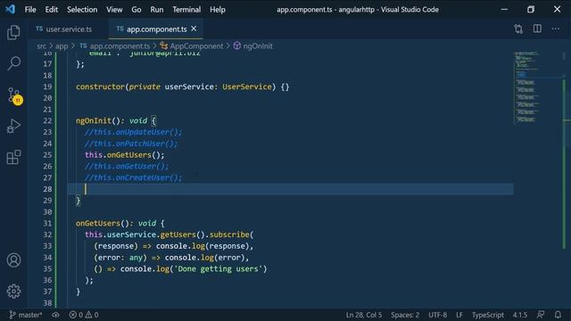Click src in the breadcrumb
The height and width of the screenshot is (321, 571).
point(42,46)
